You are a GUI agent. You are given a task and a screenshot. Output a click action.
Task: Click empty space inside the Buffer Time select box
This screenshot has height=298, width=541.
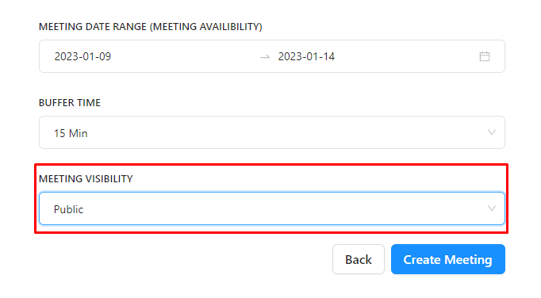(x=276, y=132)
